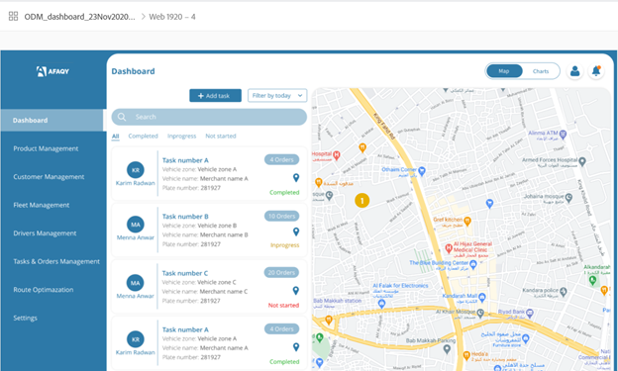
Task: Switch view toggle to Charts
Action: [541, 71]
